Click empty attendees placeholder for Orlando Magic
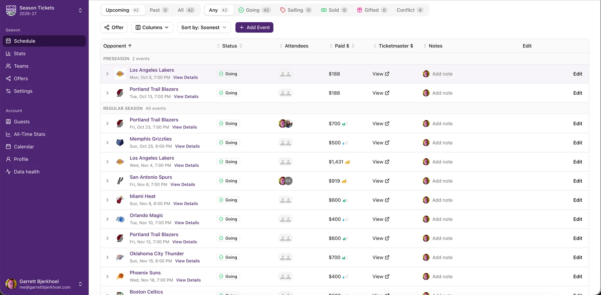 285,219
